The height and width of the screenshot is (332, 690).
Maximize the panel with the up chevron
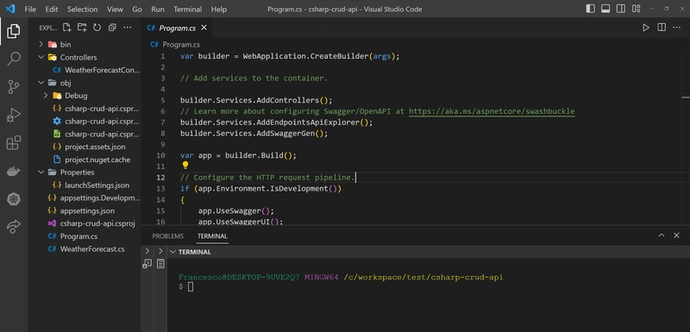click(662, 235)
